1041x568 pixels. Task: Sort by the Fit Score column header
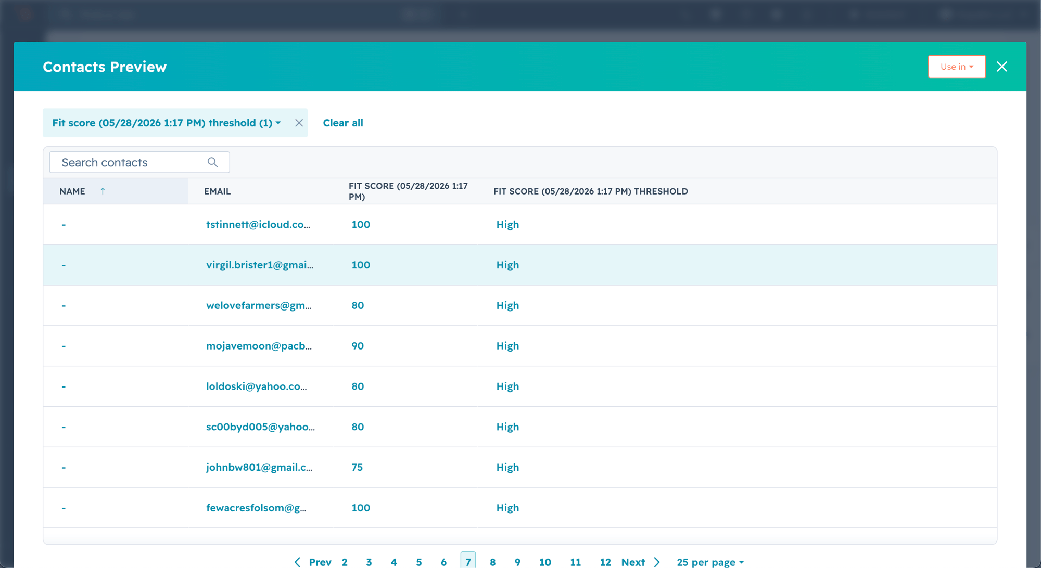click(408, 191)
